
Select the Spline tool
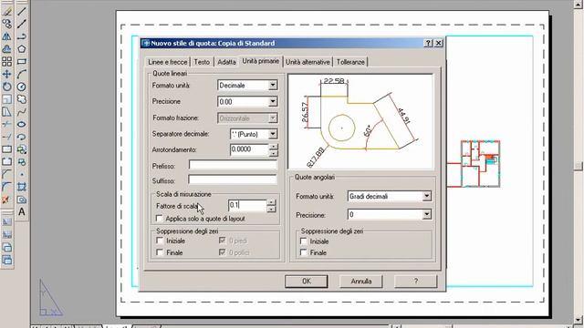(22, 111)
